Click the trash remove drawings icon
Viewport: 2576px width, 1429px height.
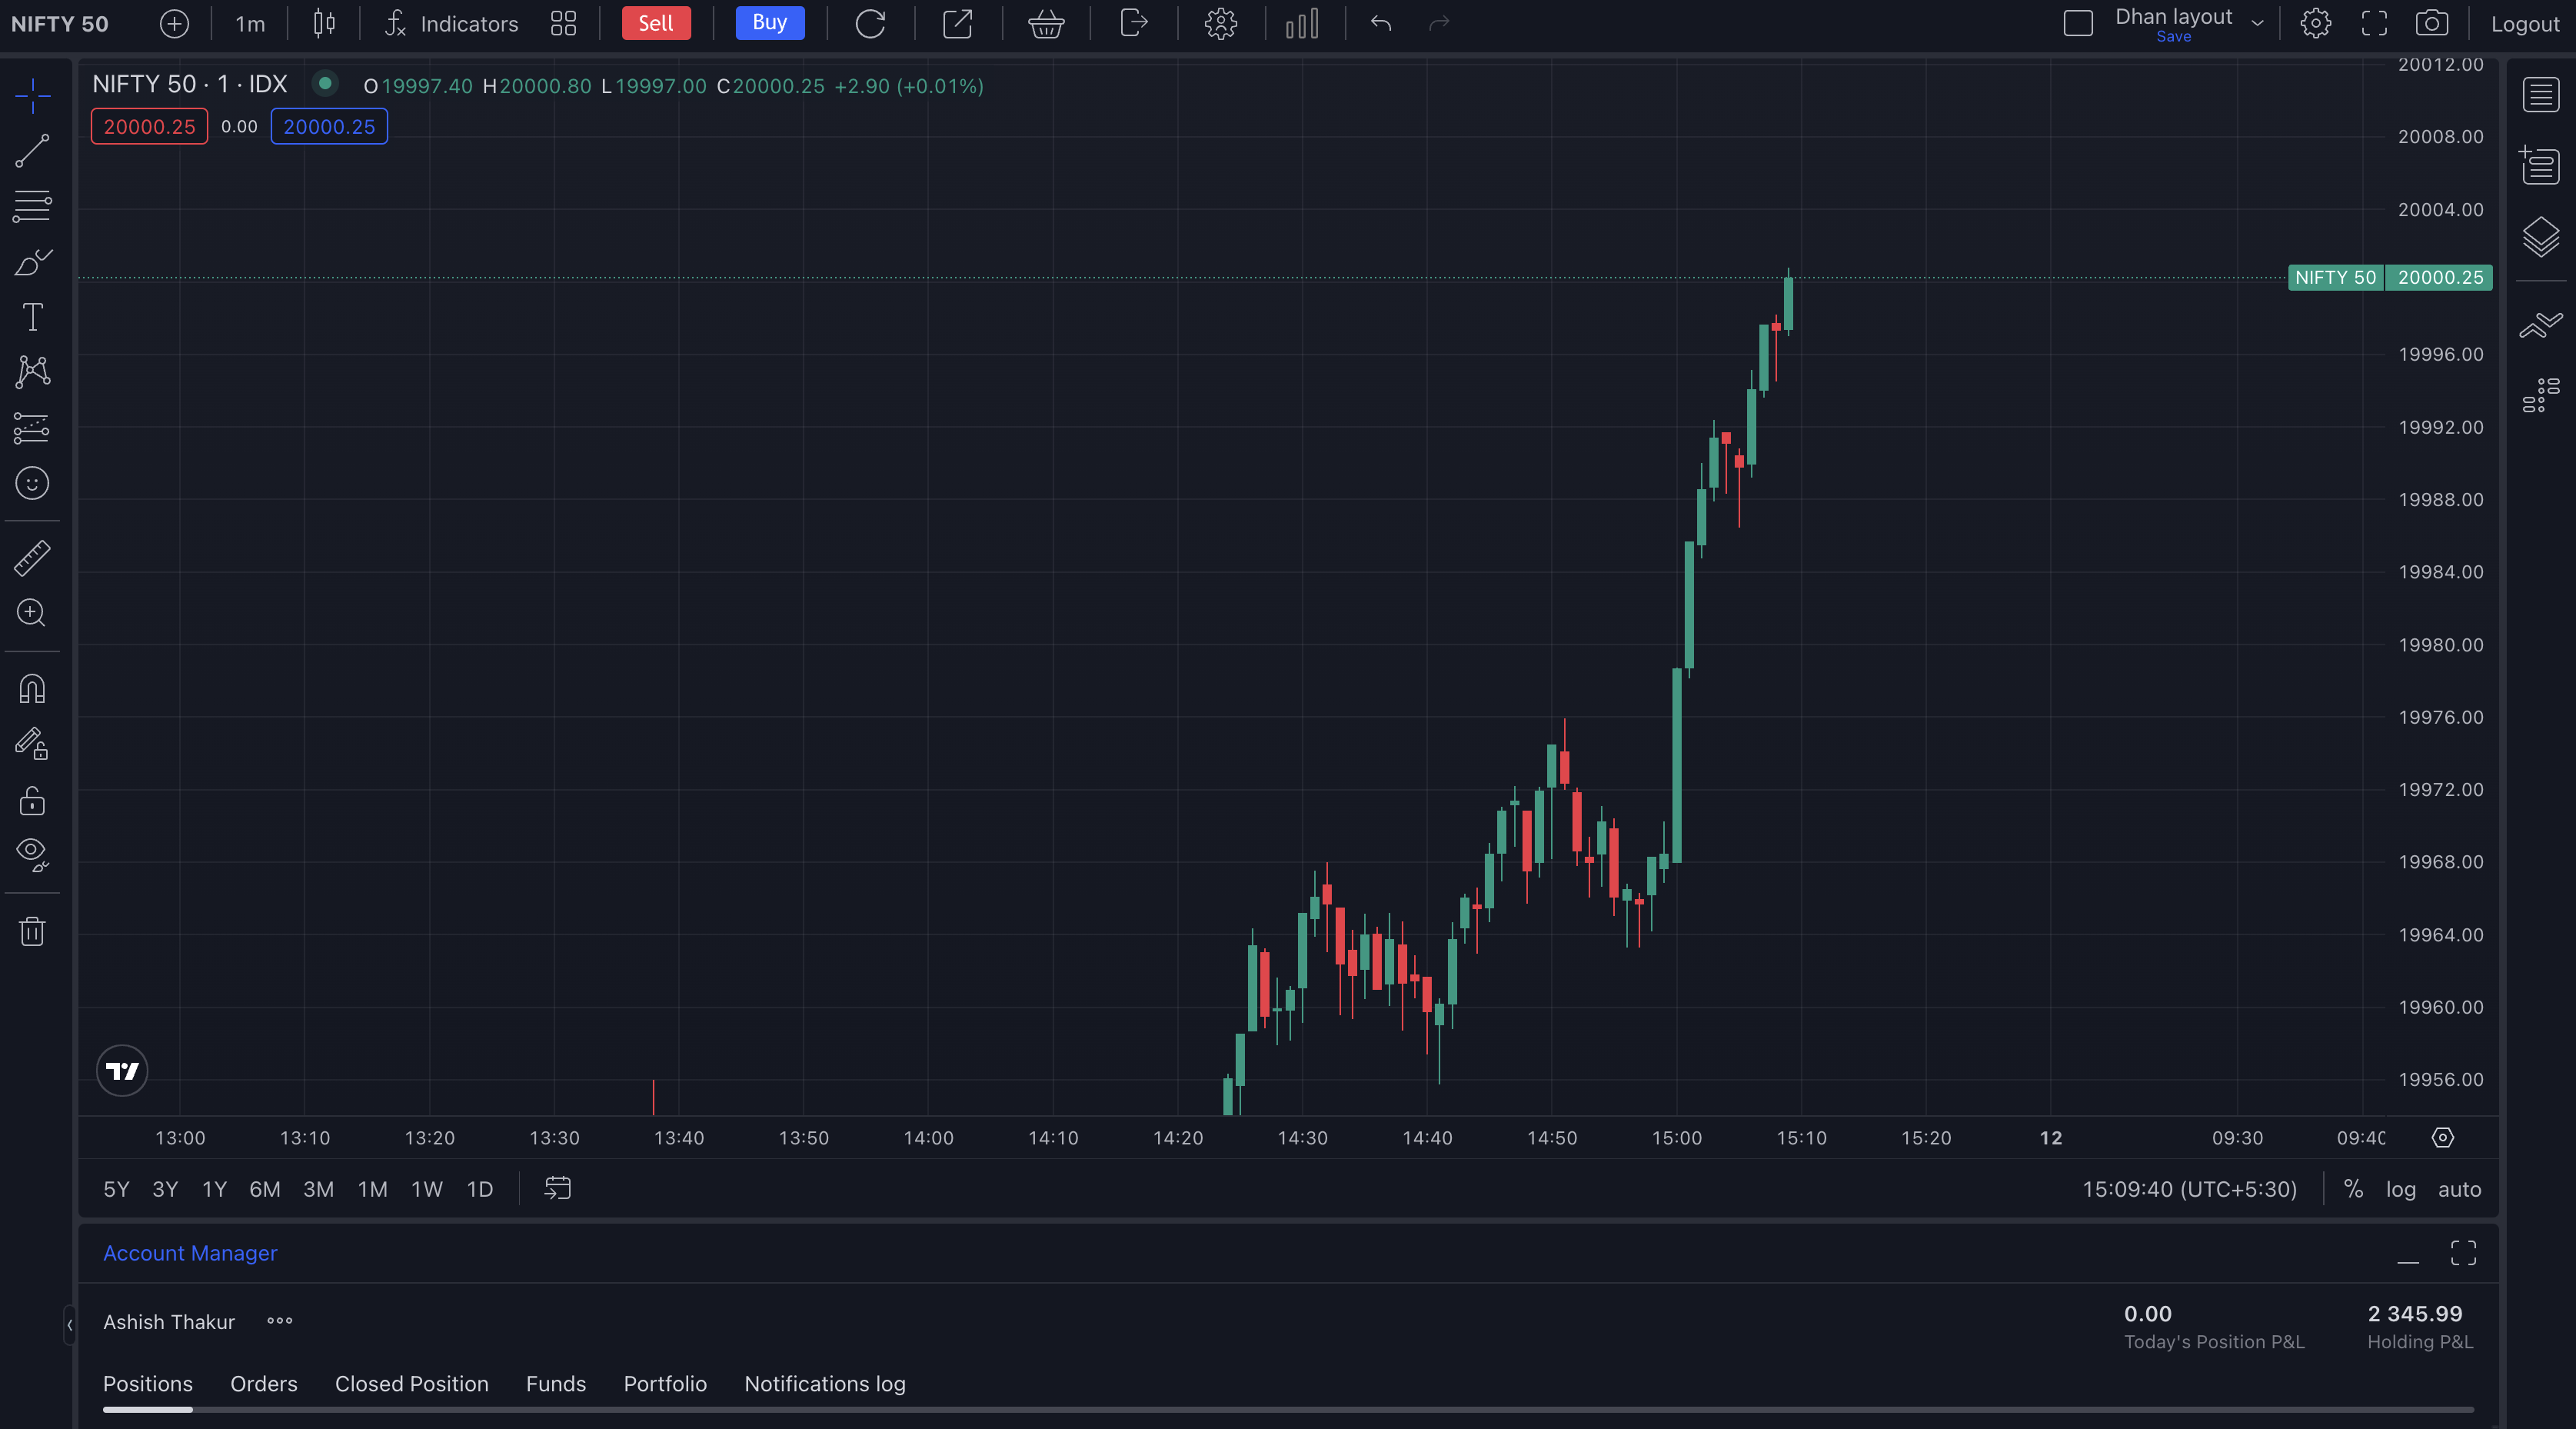pyautogui.click(x=32, y=931)
